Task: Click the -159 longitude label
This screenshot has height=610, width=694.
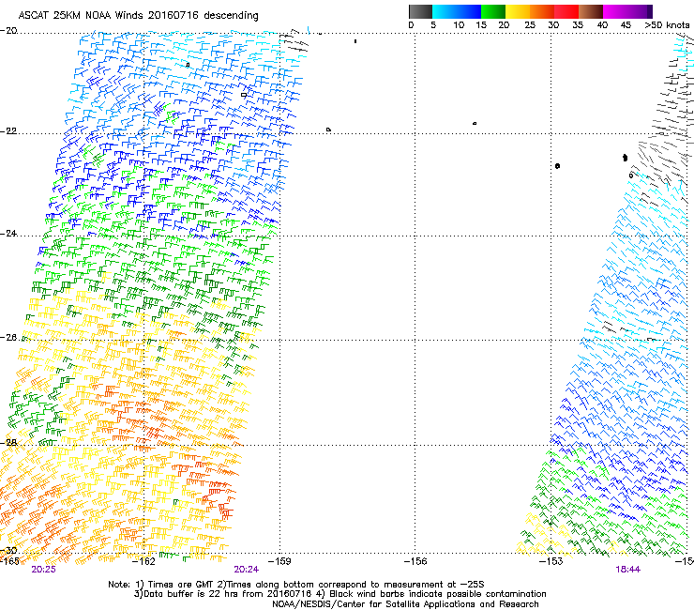Action: pyautogui.click(x=279, y=561)
